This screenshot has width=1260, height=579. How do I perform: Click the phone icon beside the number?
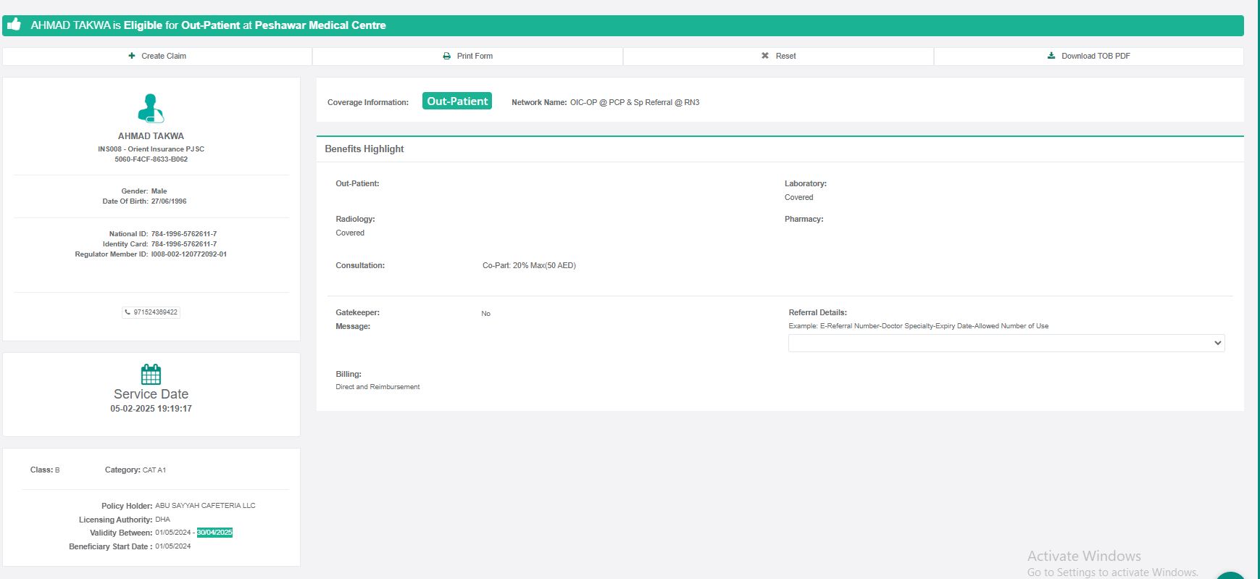128,312
